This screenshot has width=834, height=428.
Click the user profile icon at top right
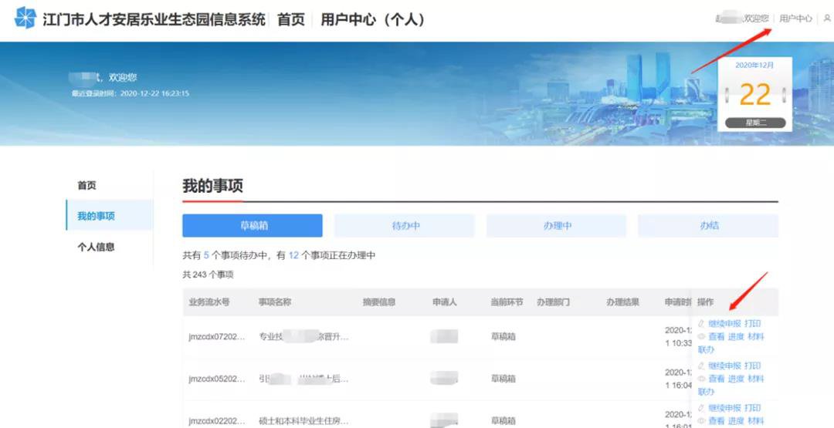pos(827,19)
